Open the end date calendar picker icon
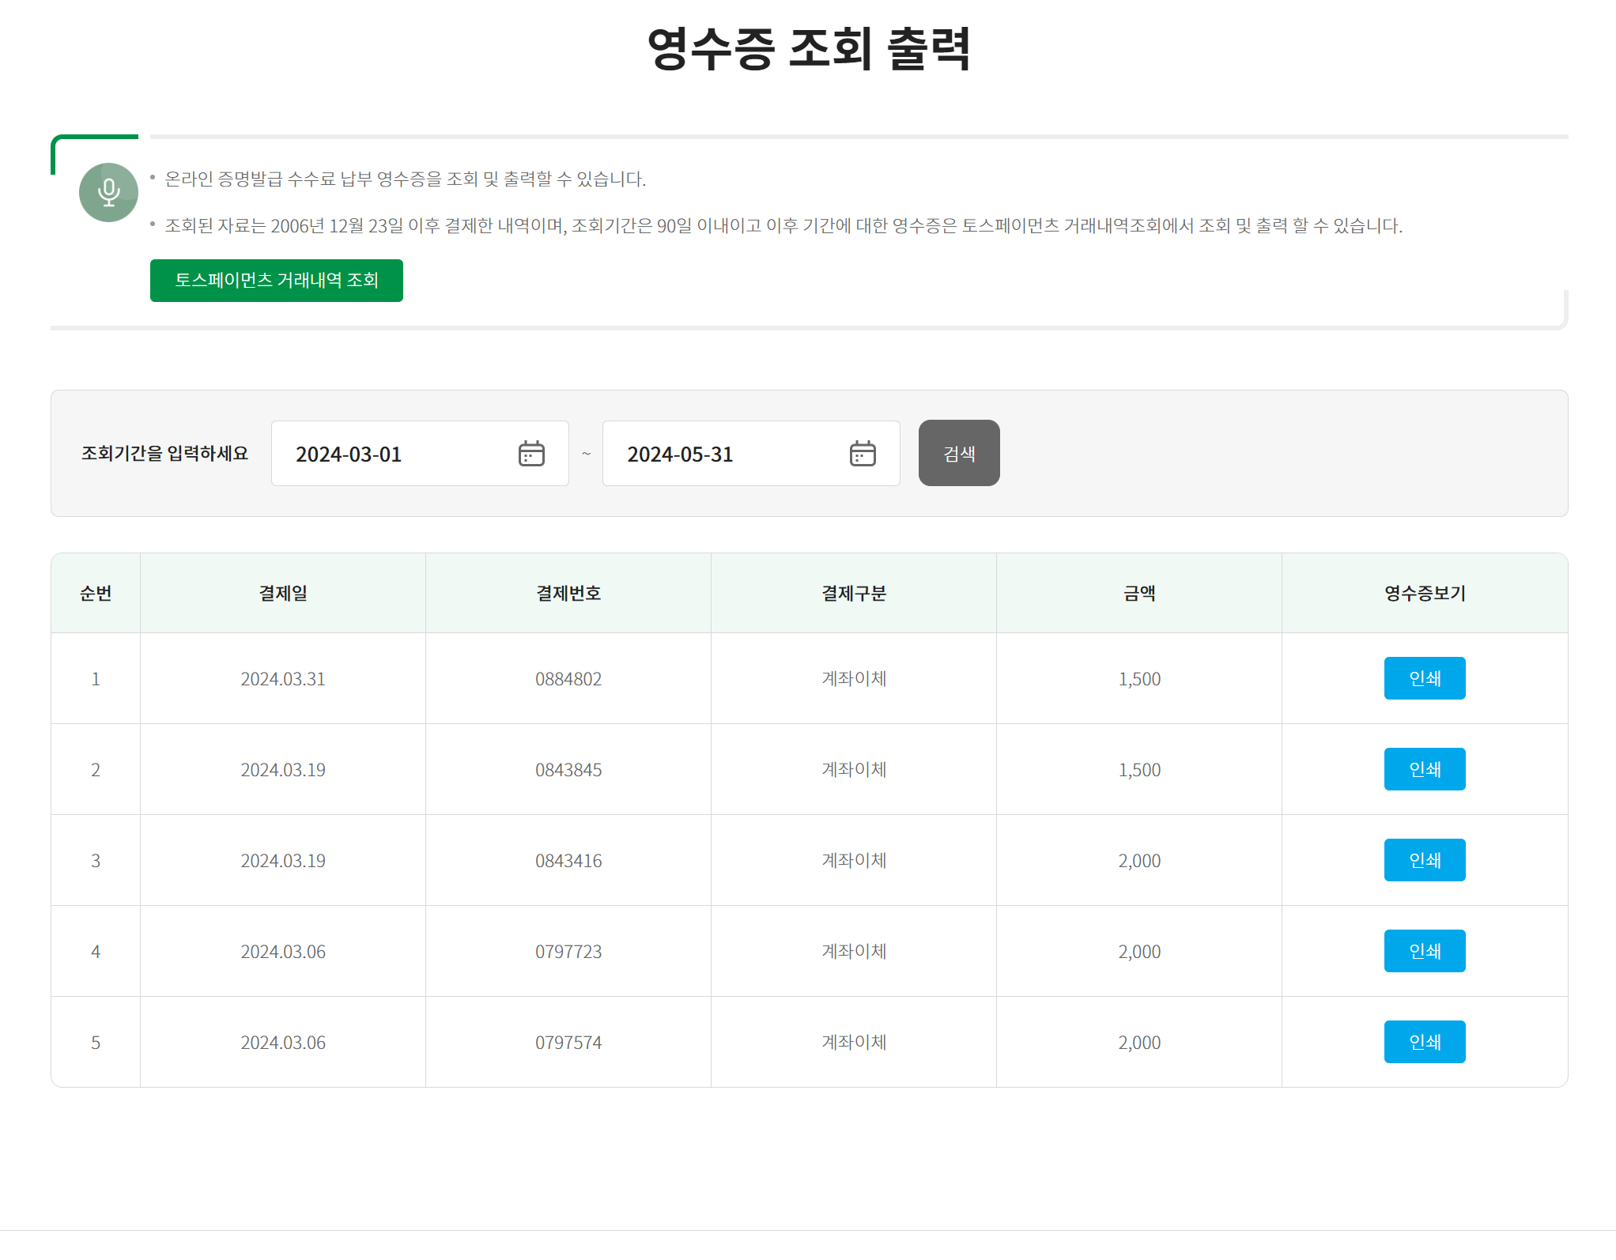This screenshot has width=1616, height=1260. [x=863, y=454]
